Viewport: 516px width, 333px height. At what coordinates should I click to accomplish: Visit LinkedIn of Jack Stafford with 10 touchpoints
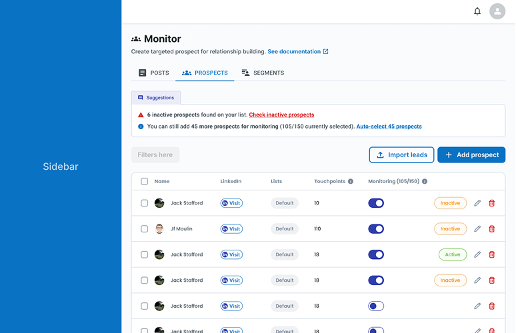tap(231, 203)
